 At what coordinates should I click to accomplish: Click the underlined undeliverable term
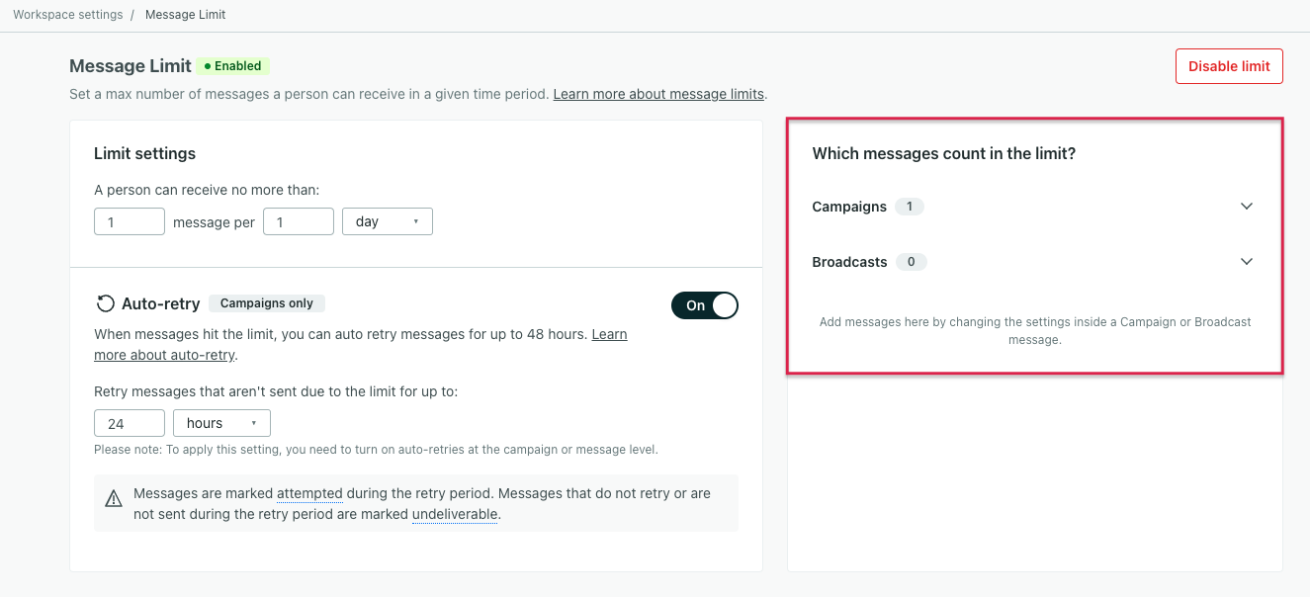(455, 514)
